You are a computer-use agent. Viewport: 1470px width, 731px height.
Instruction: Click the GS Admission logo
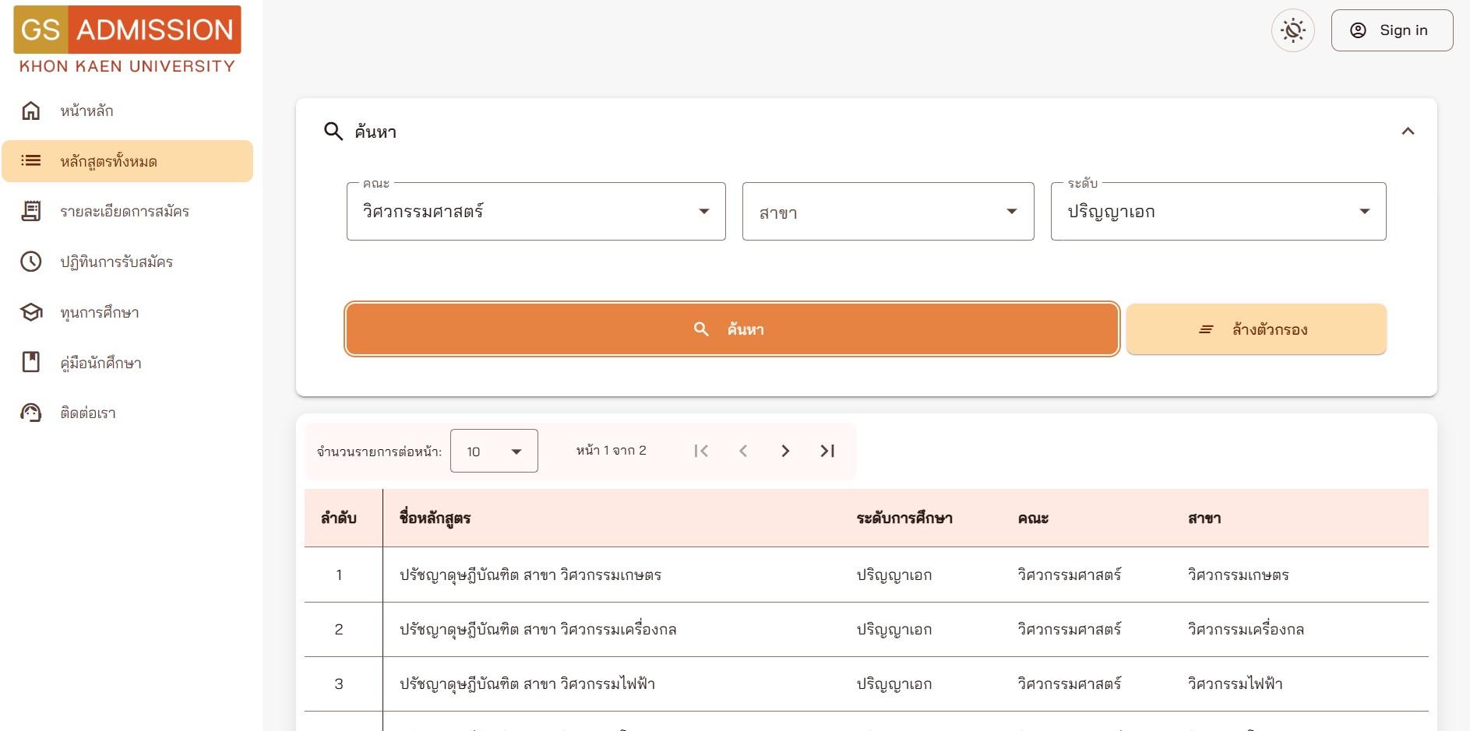click(127, 40)
